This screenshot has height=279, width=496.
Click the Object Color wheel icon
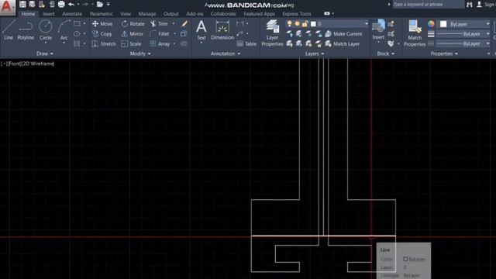431,24
